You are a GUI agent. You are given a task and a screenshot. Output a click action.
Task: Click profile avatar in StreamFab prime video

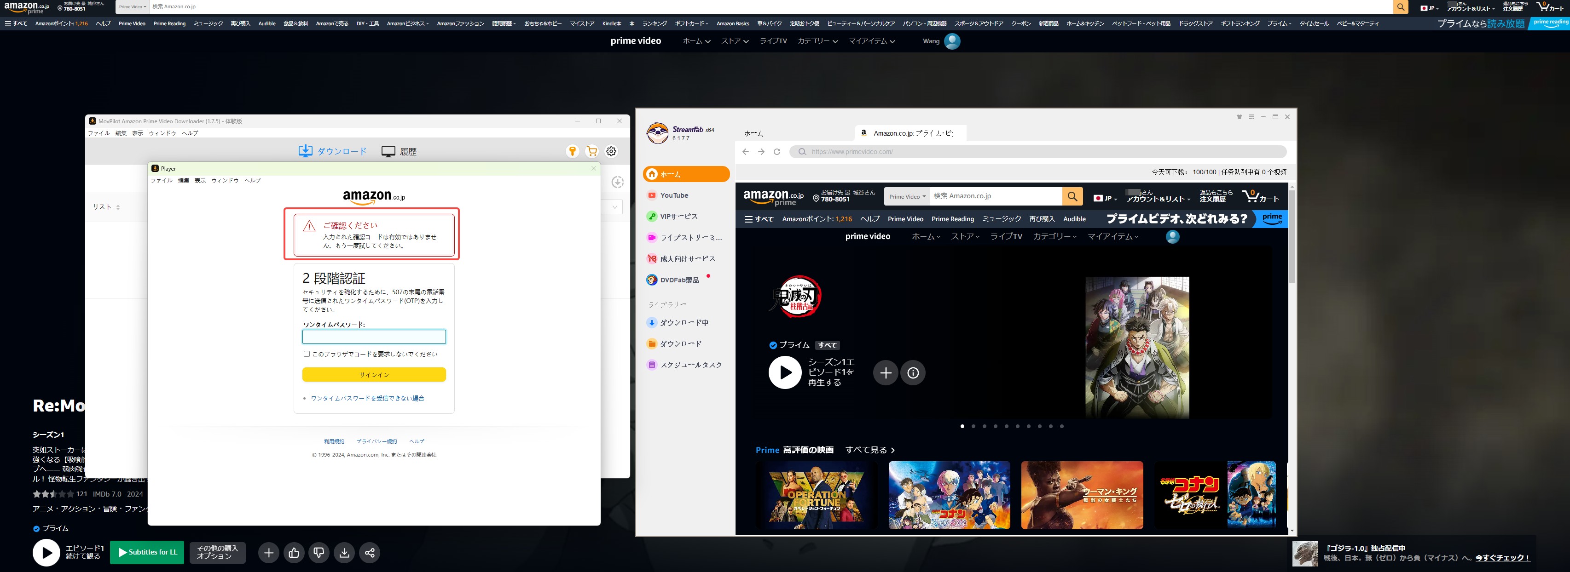(x=1173, y=236)
